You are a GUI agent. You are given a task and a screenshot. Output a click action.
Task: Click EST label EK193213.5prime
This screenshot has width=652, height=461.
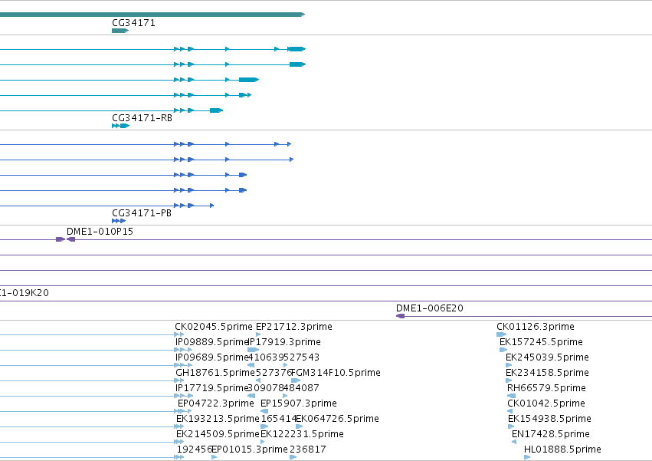tap(218, 419)
